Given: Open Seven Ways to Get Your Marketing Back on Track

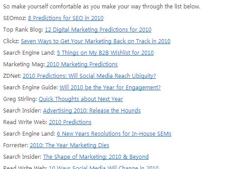Looking at the screenshot, I should pos(95,41).
